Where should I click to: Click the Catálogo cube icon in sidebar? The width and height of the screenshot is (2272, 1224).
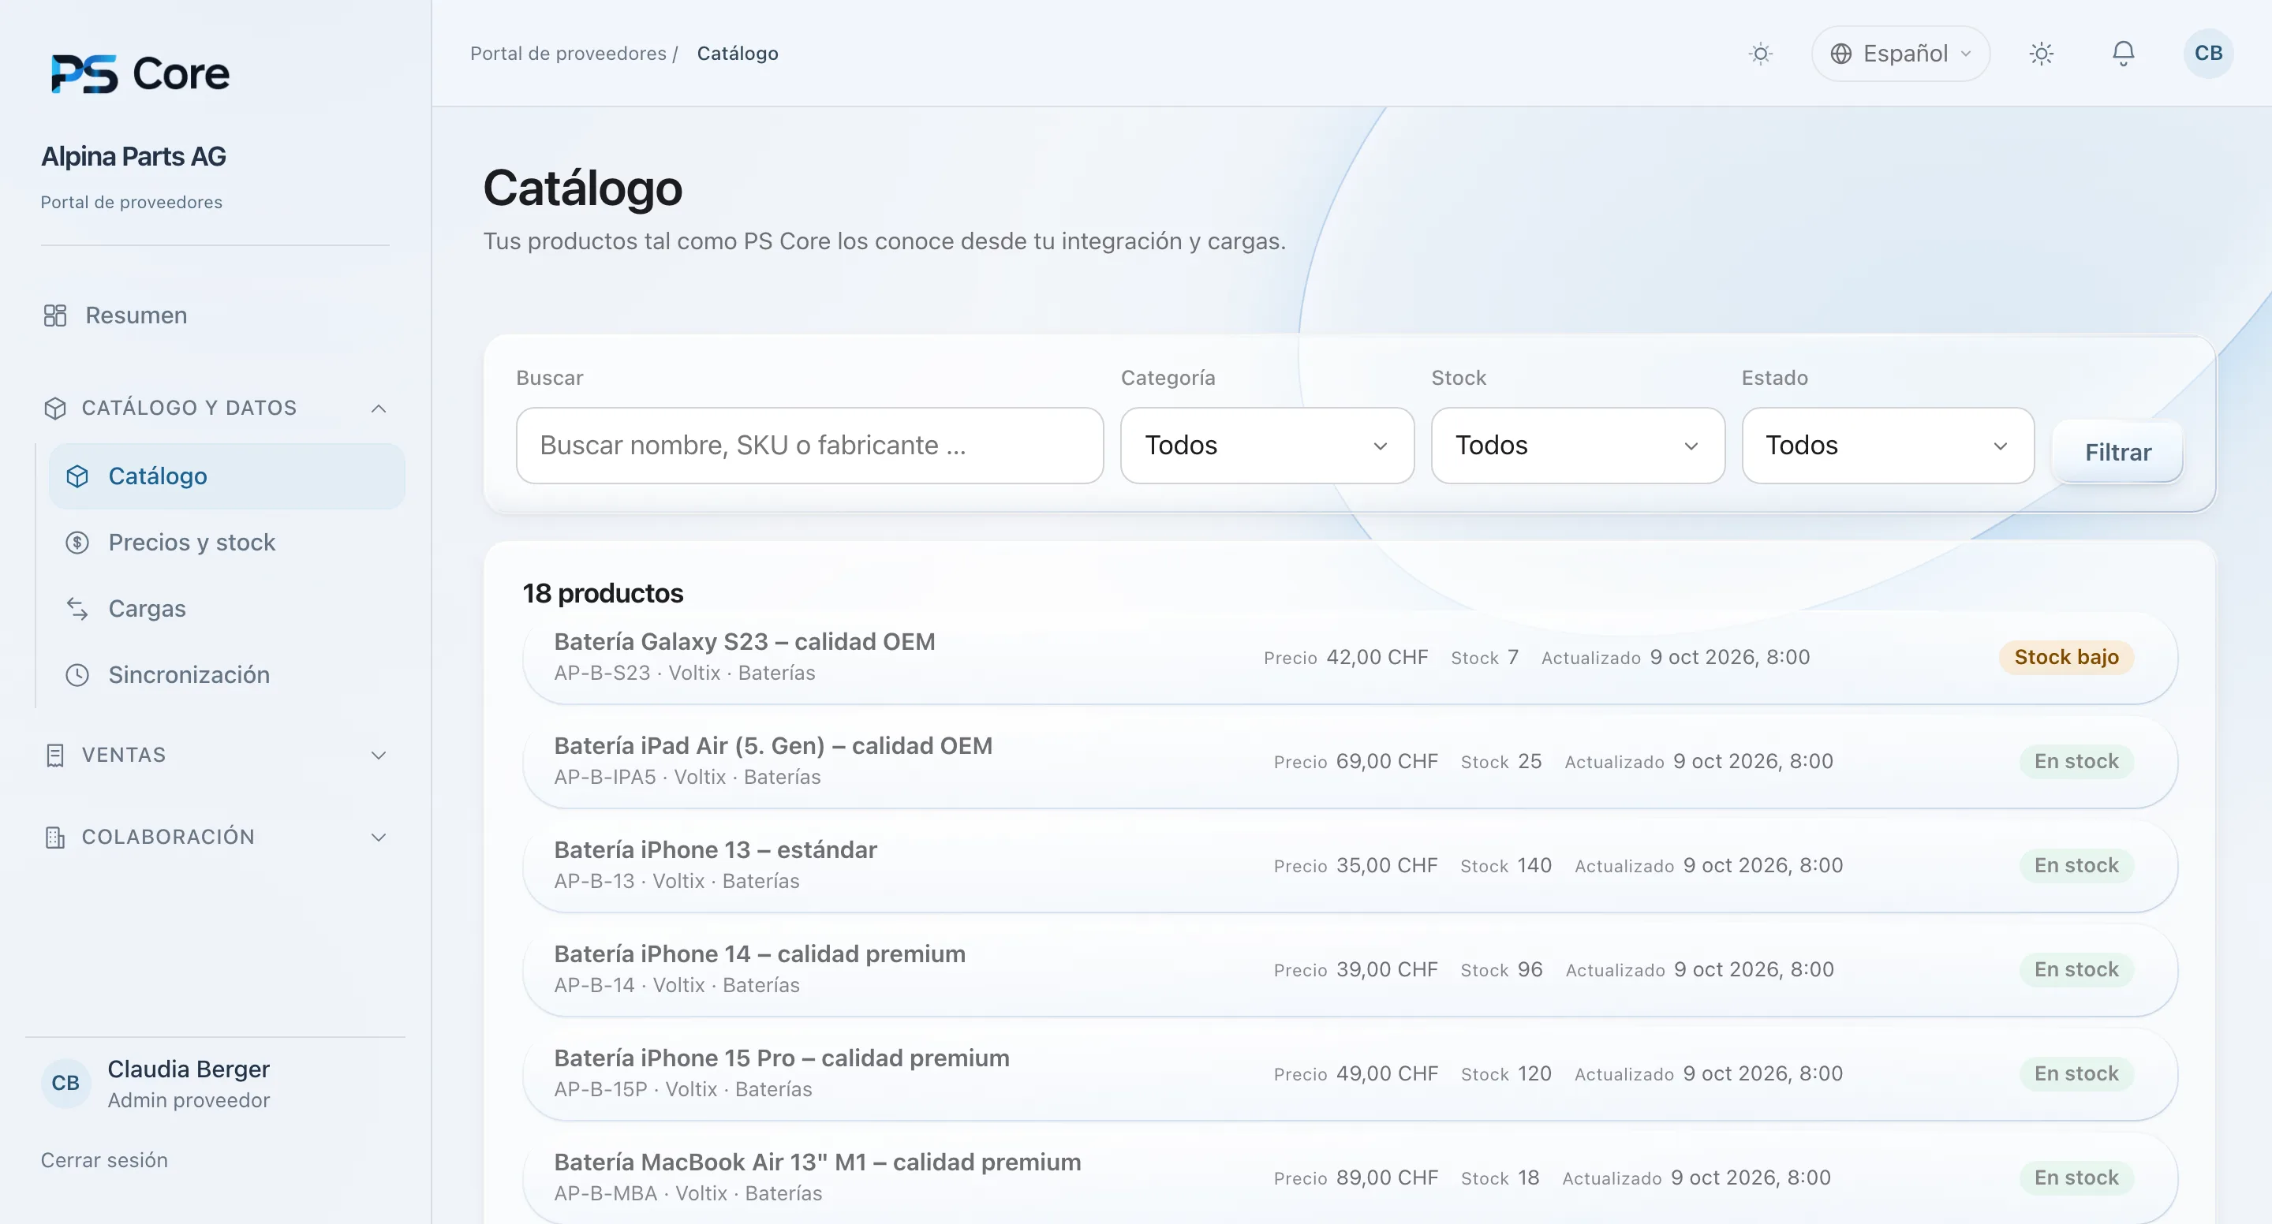point(77,476)
